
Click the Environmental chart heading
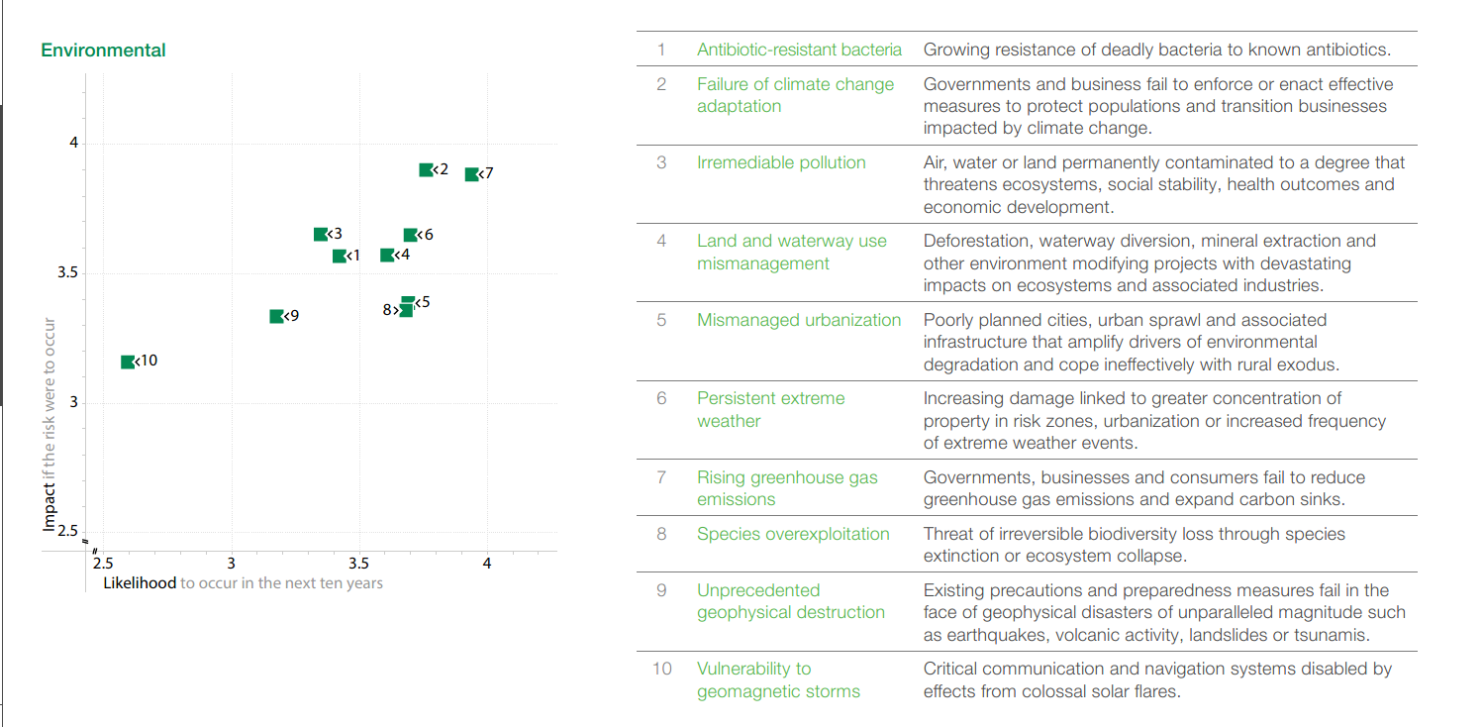103,51
